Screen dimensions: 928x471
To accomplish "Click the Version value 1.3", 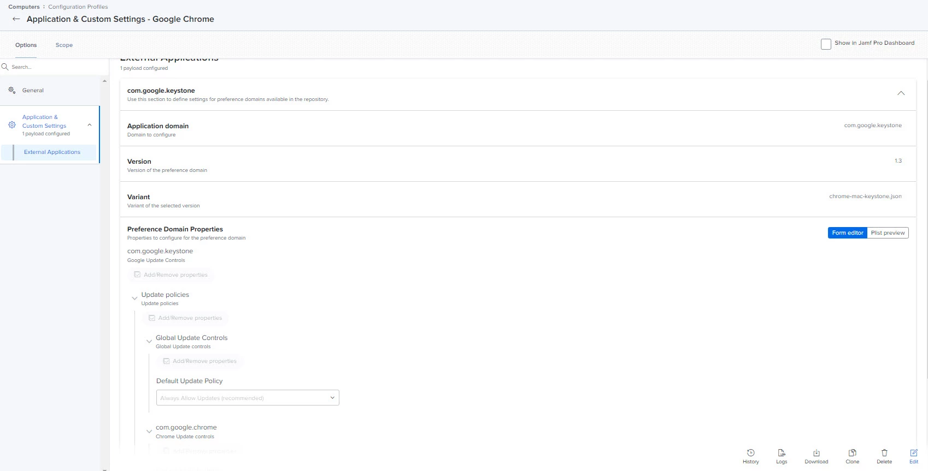I will click(x=898, y=161).
